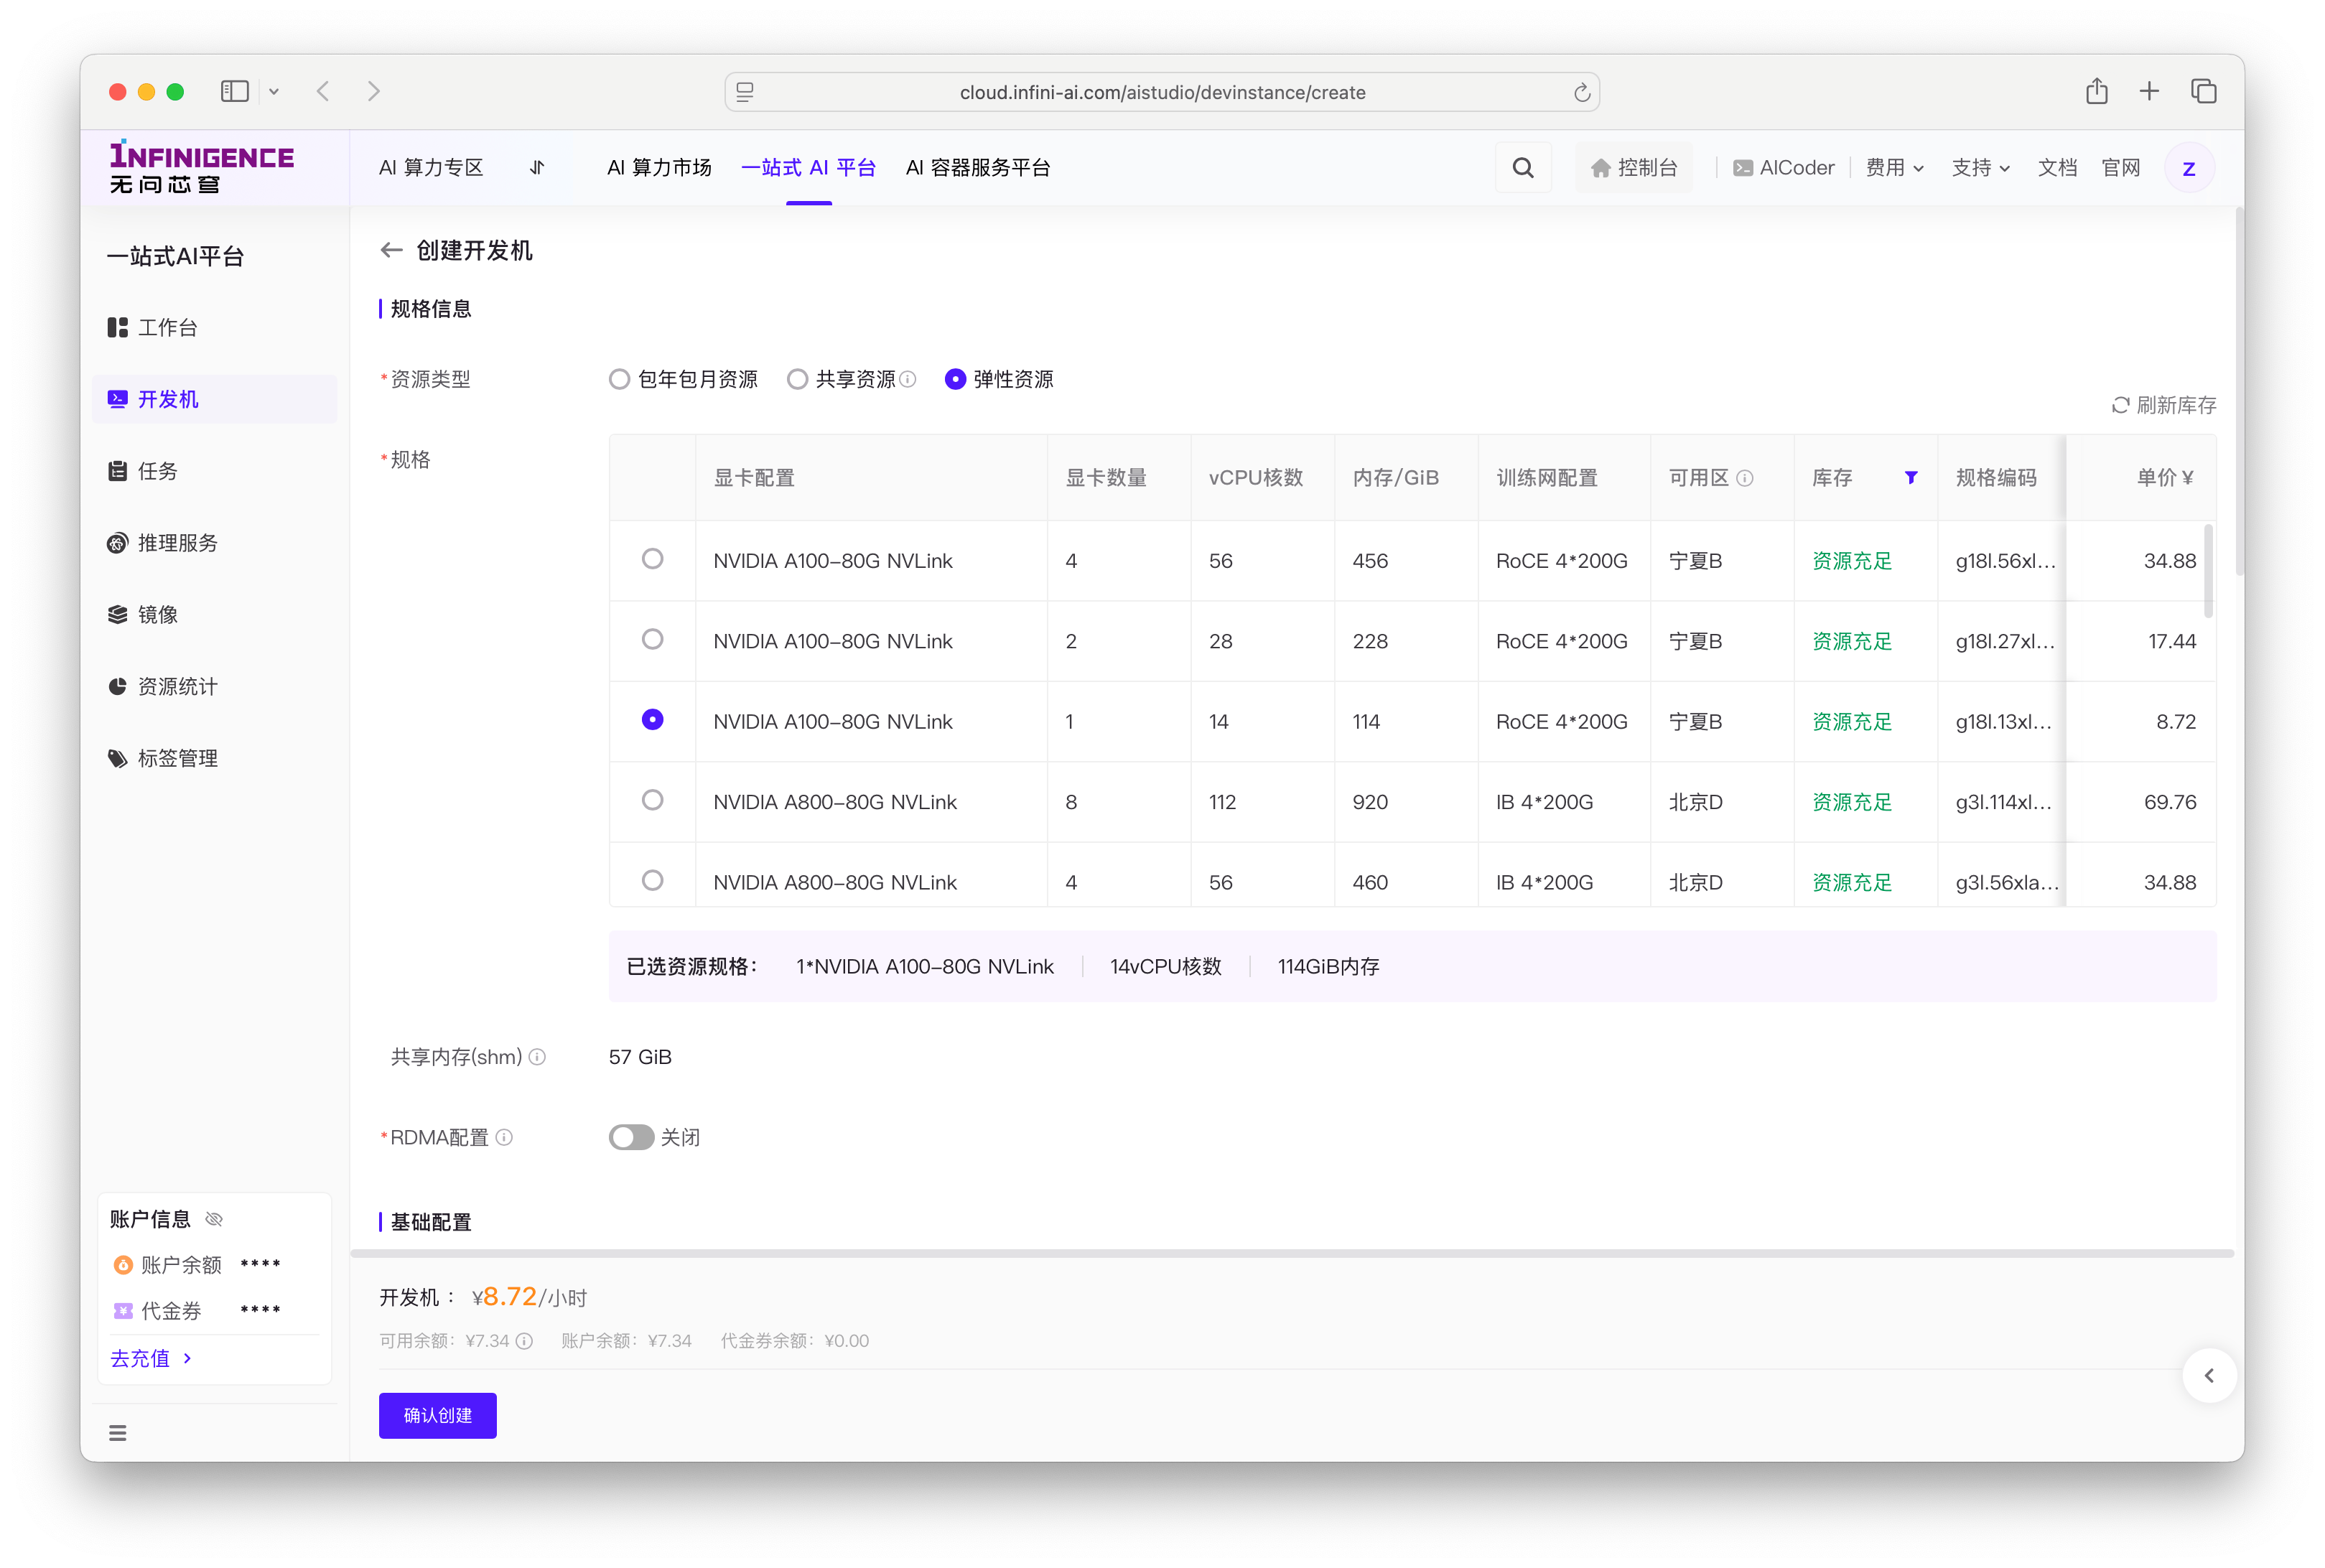Screen dimensions: 2325x1568
Task: Click the search magnifier icon
Action: coord(1522,168)
